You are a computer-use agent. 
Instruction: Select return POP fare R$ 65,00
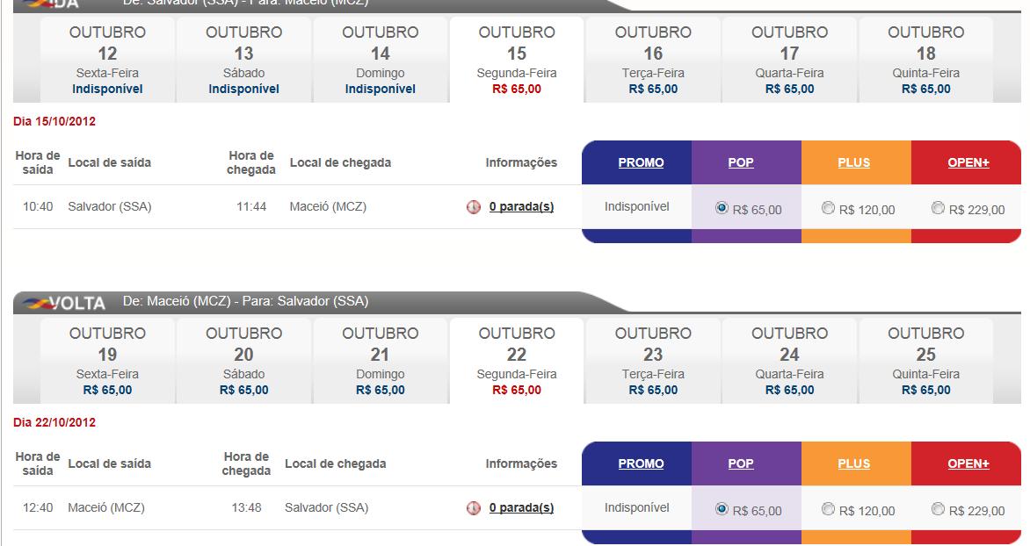pos(722,509)
